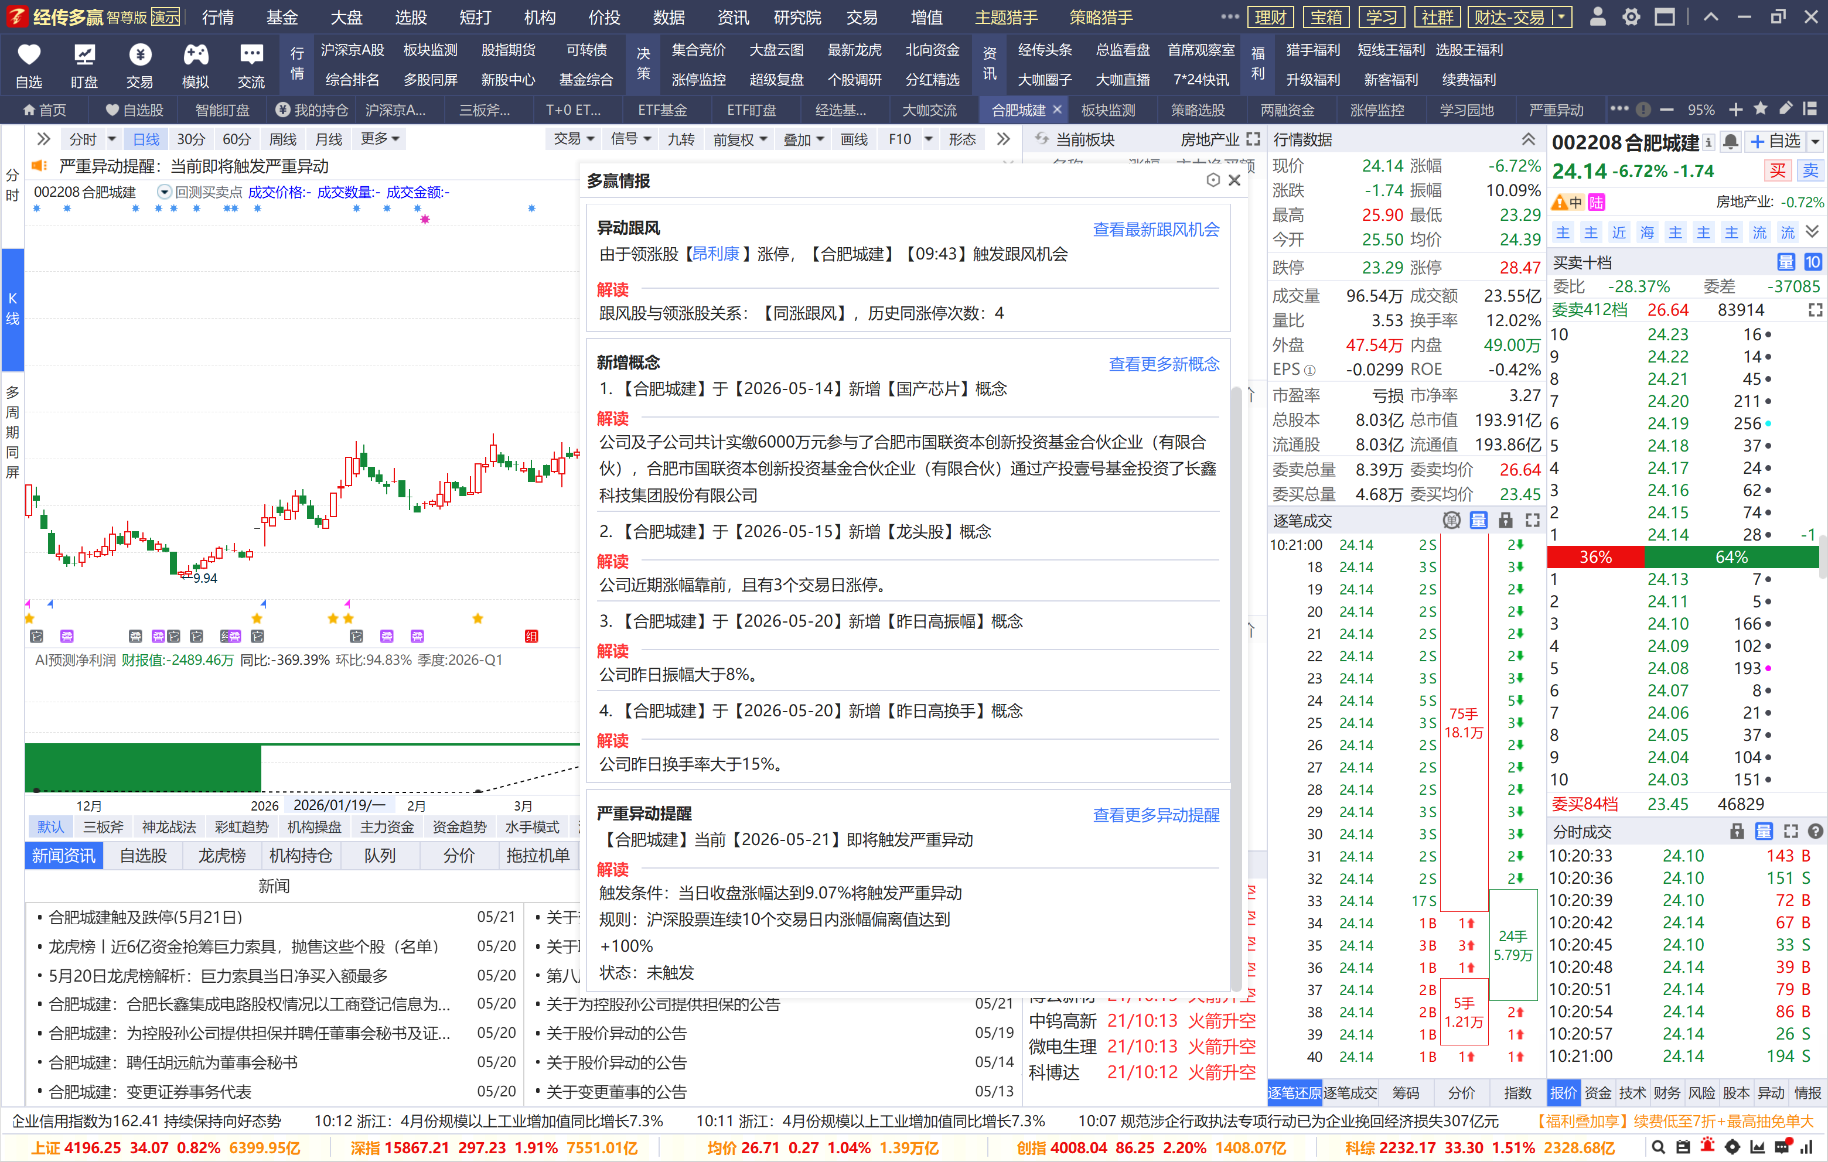The width and height of the screenshot is (1828, 1162).
Task: Click the help question icon in 分时成交 header
Action: point(1815,832)
